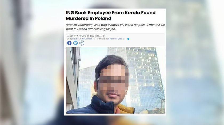
Task: Click the pencil icon before byline
Action: (68, 39)
